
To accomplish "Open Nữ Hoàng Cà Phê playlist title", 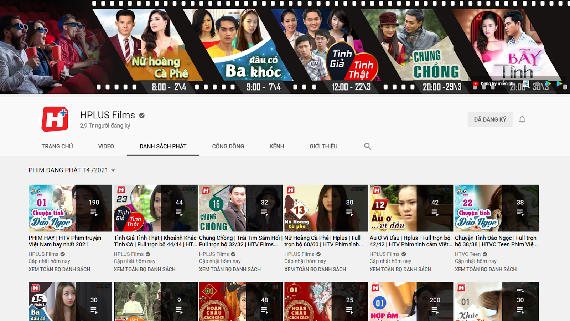I will click(323, 241).
